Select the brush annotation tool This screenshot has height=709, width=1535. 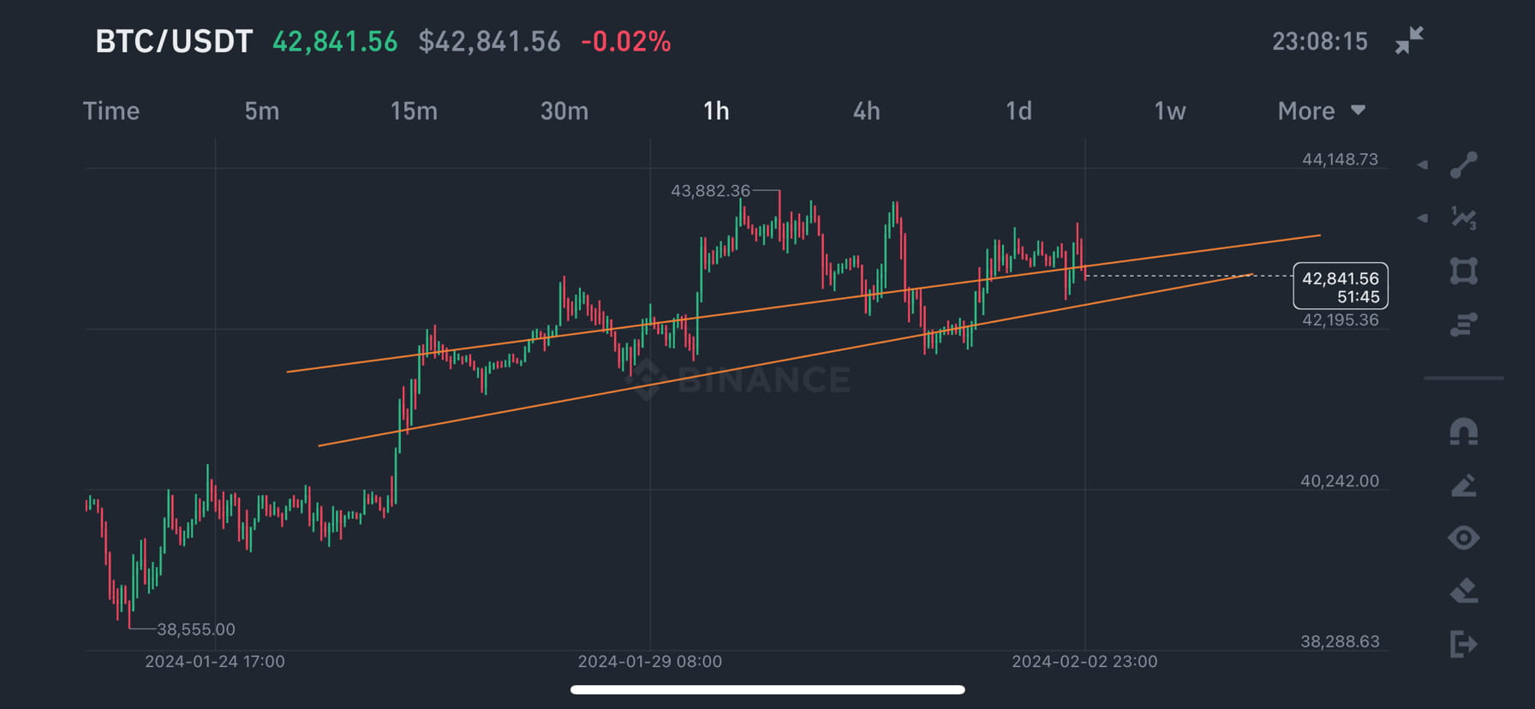click(x=1465, y=486)
